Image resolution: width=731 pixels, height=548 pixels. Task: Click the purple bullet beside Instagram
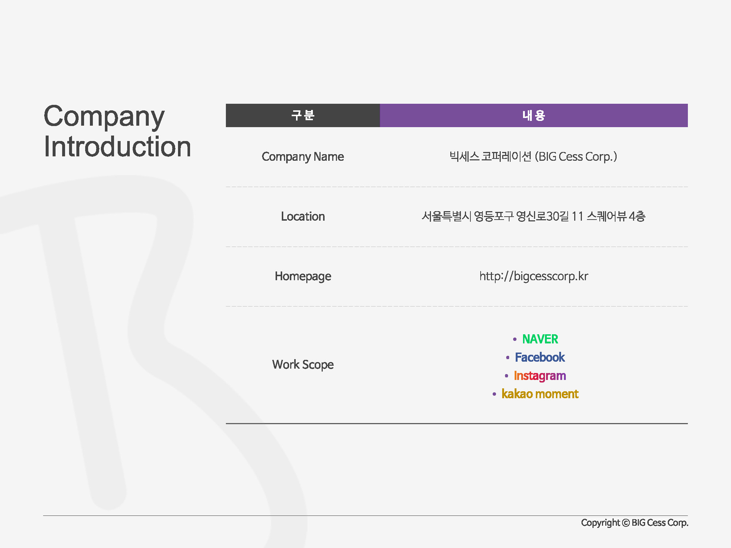coord(506,376)
